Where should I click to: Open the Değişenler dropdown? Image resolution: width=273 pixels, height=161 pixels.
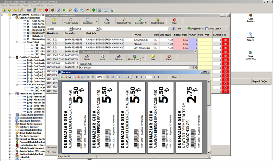point(203,29)
